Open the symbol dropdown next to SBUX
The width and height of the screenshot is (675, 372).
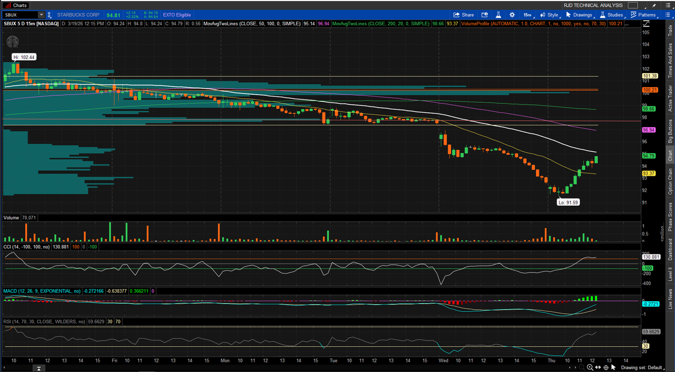pos(41,15)
